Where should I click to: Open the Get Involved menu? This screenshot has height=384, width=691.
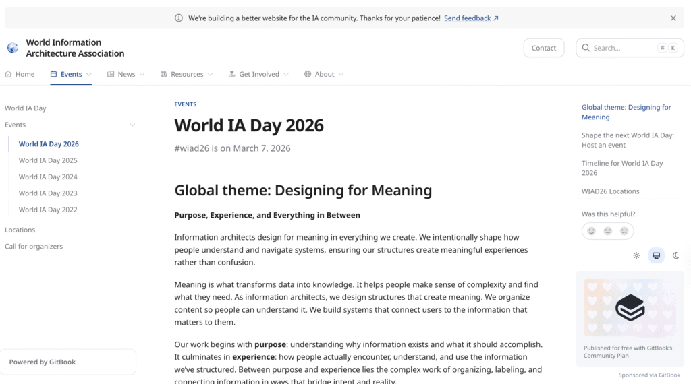[x=259, y=74]
